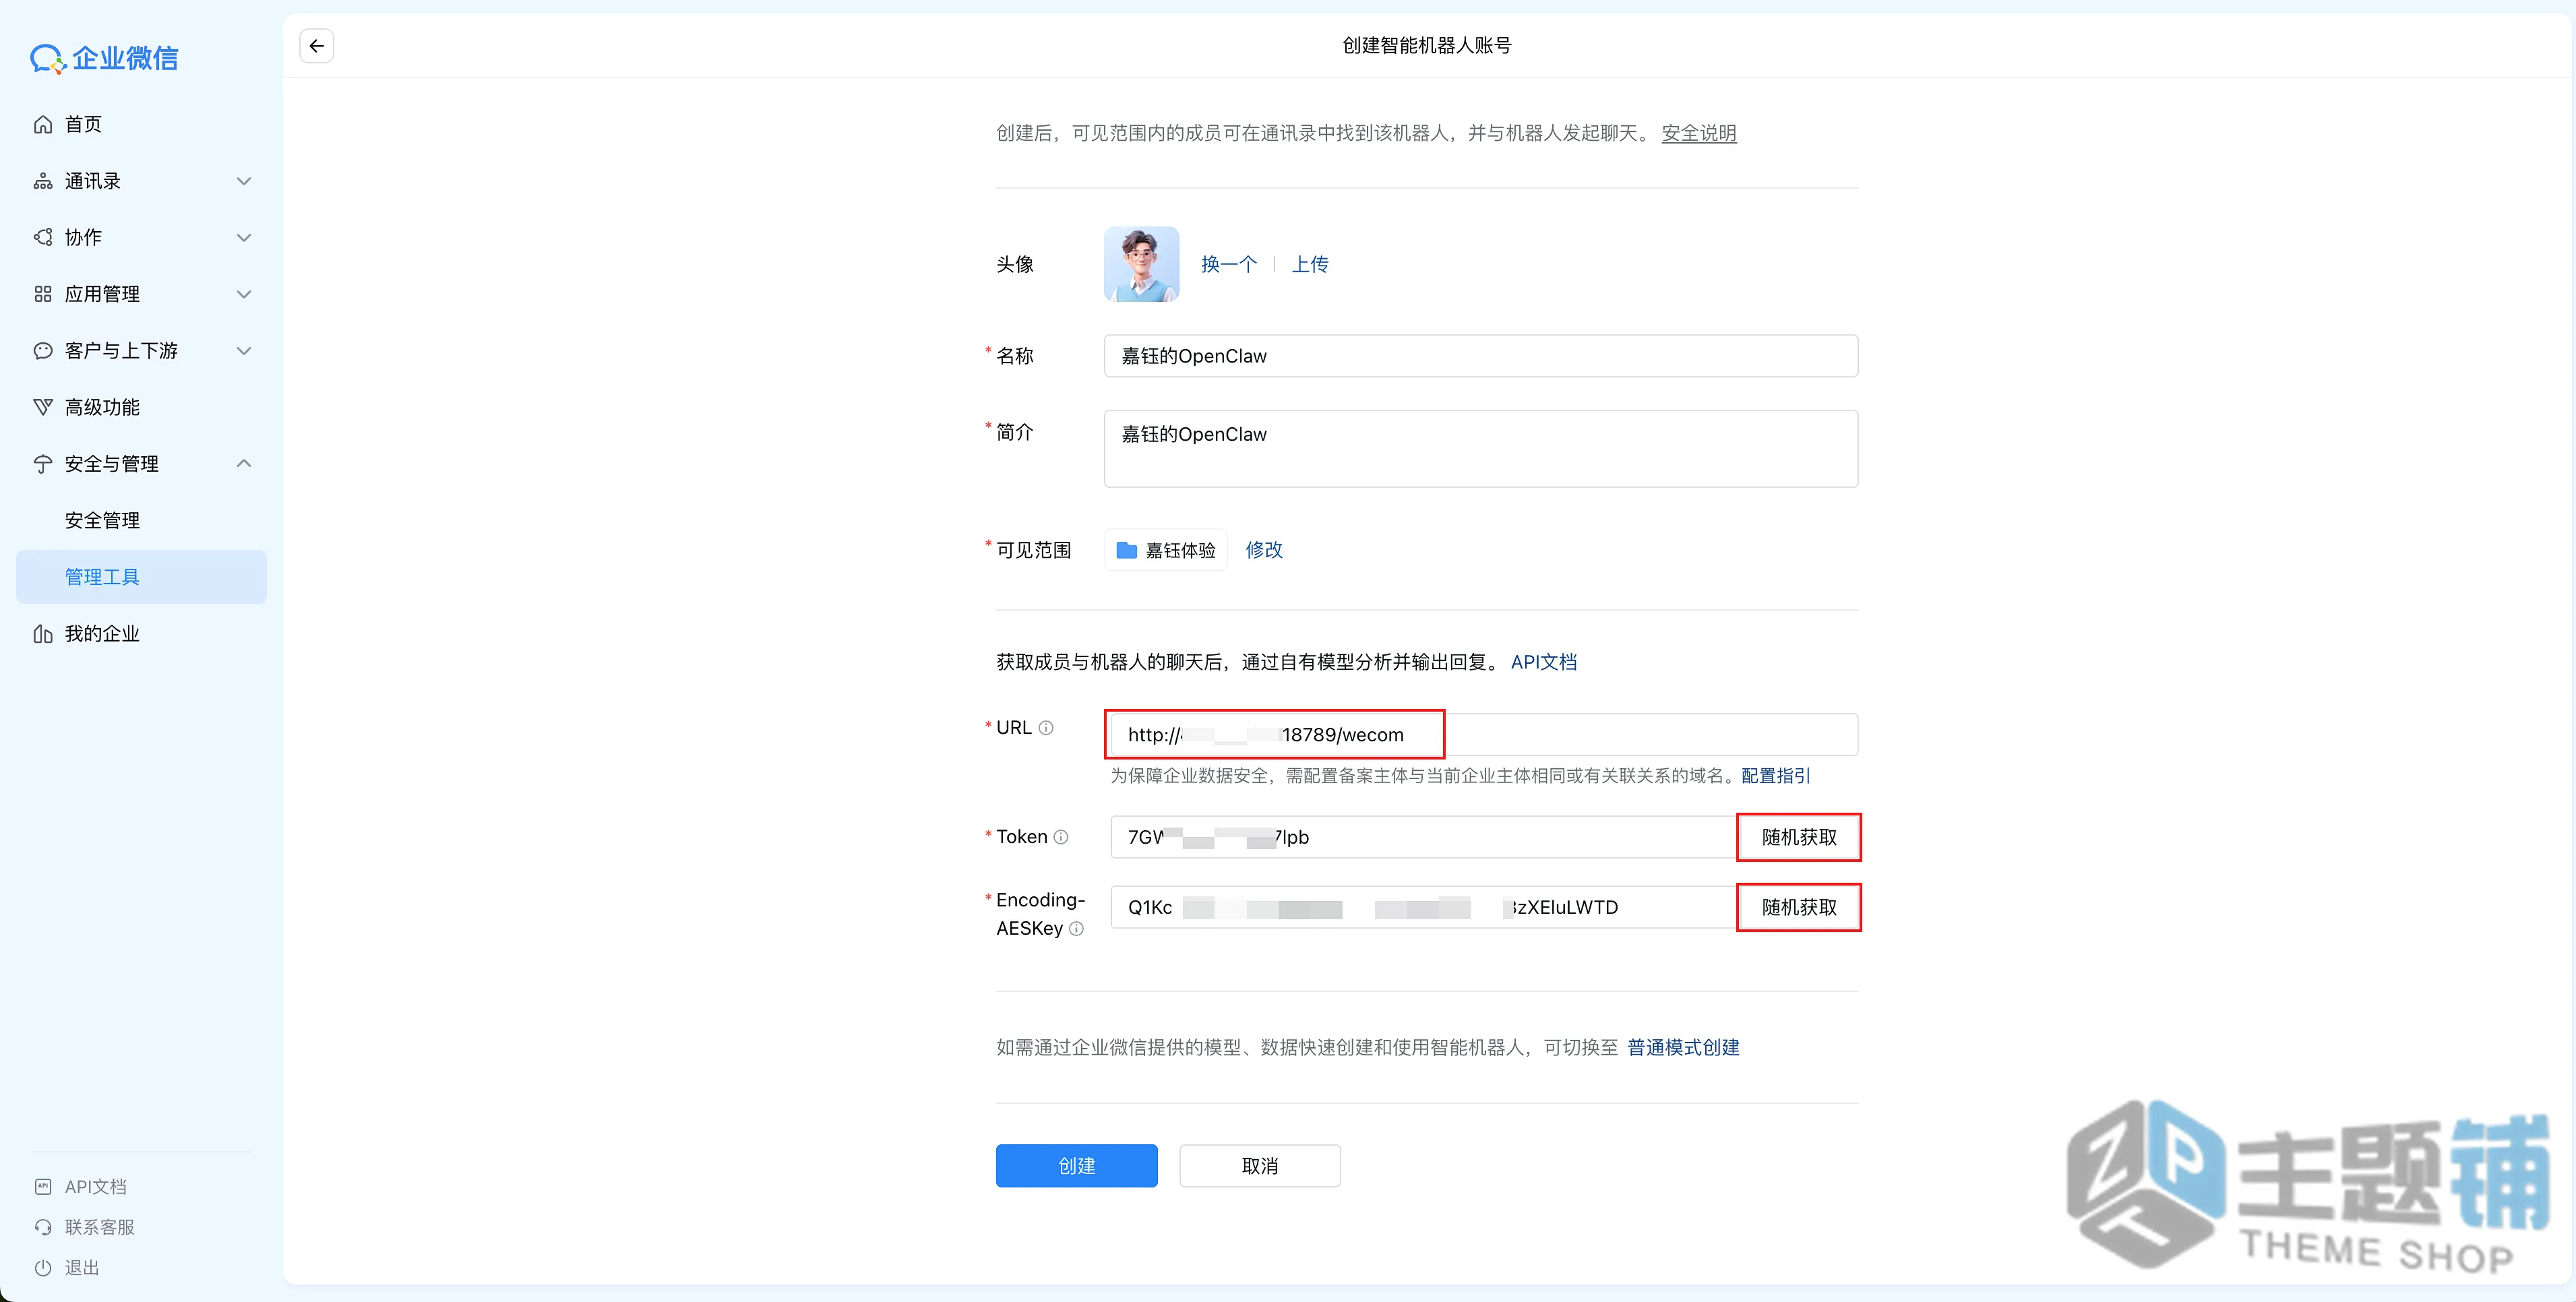Screen dimensions: 2576x1302
Task: Click the home icon beside 首页
Action: coord(43,124)
